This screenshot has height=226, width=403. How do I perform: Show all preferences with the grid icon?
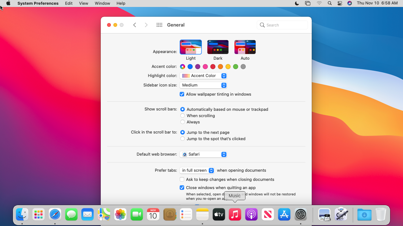(x=159, y=25)
